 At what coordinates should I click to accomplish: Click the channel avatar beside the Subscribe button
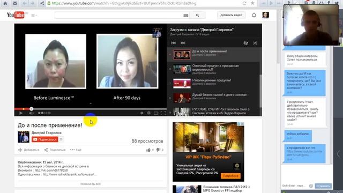[x=24, y=137]
